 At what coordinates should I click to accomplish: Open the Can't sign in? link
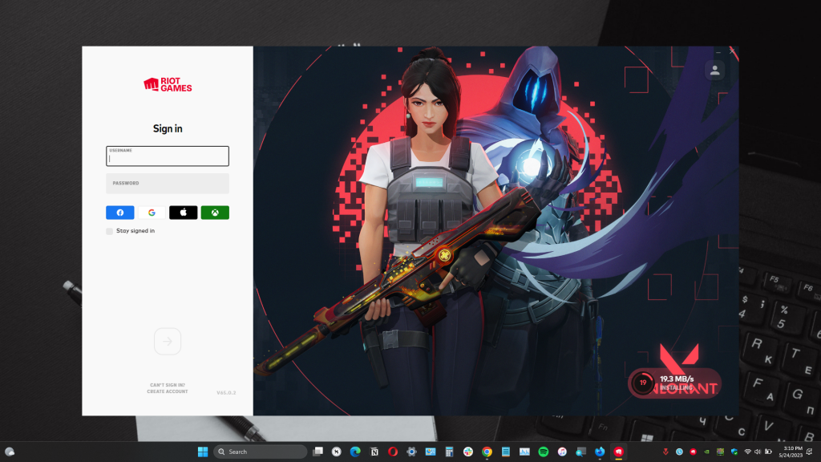point(168,385)
